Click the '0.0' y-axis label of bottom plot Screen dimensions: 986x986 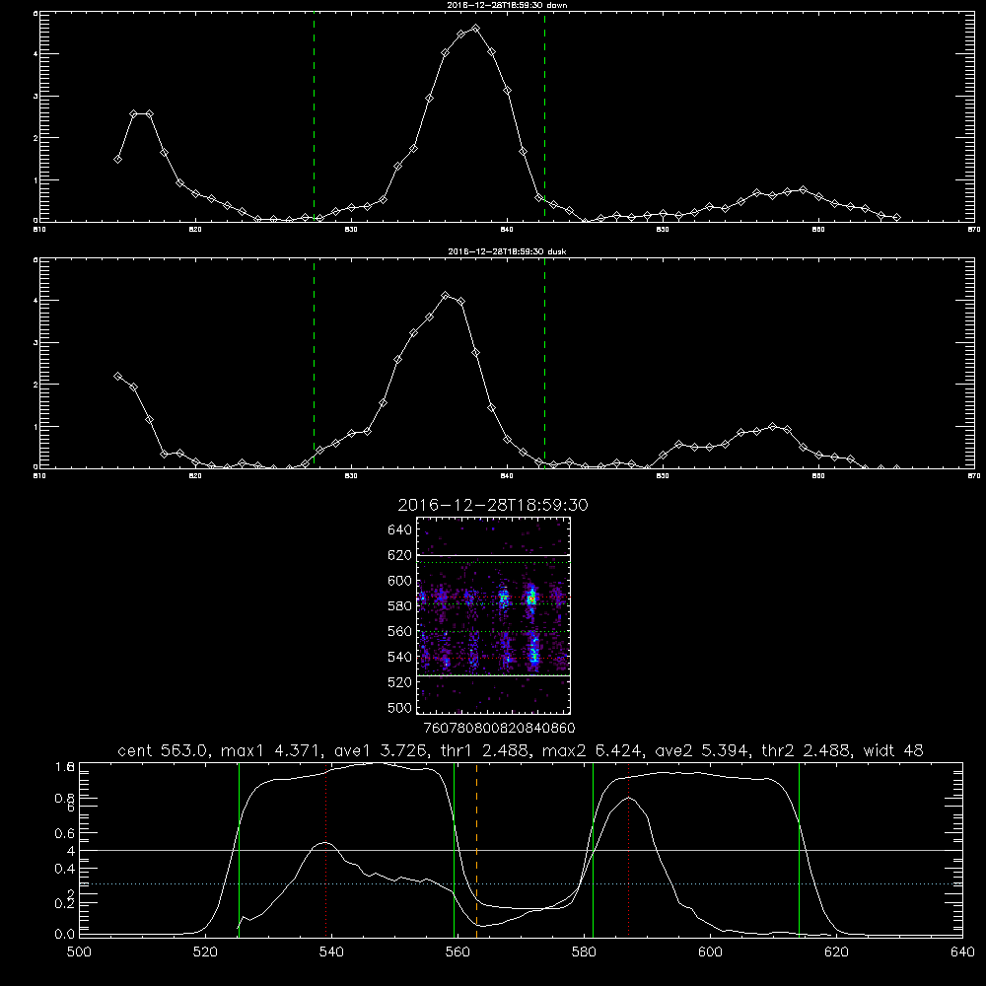coord(65,935)
